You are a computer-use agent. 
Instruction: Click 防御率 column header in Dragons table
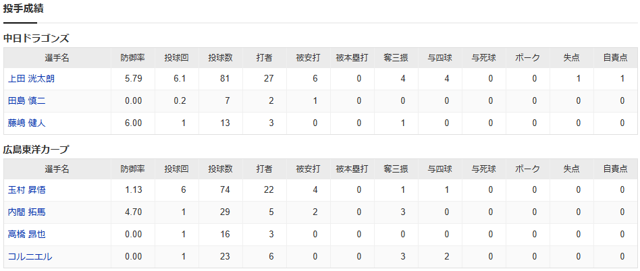(133, 58)
